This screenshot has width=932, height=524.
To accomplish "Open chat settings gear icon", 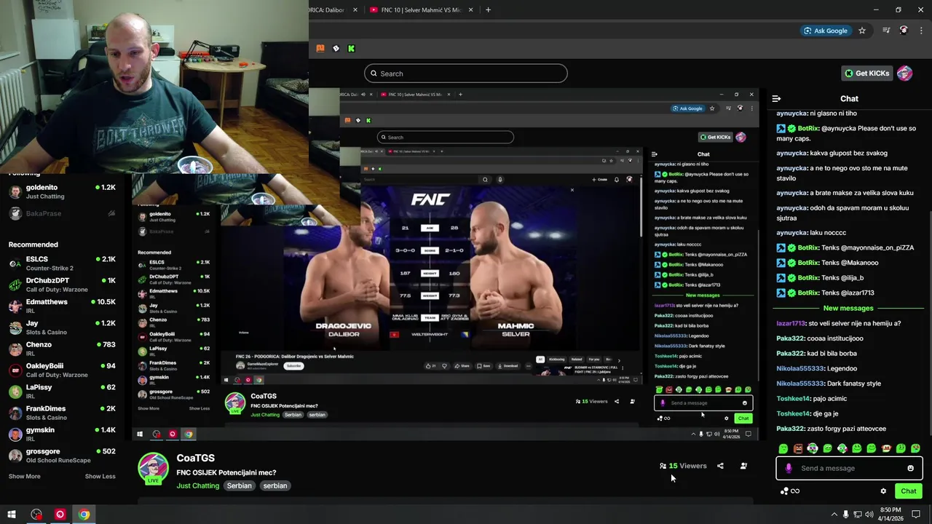I will (x=883, y=491).
